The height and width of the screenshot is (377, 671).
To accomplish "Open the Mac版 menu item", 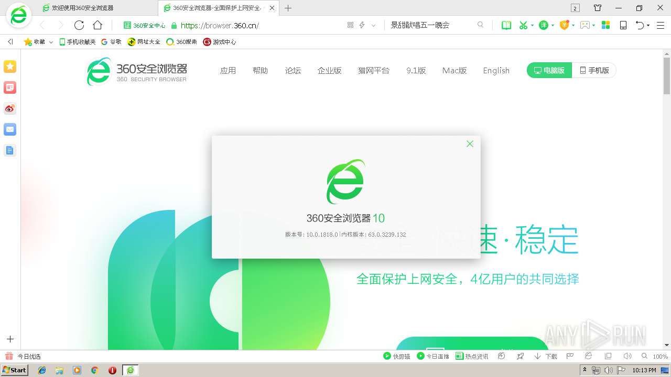I will click(x=454, y=71).
